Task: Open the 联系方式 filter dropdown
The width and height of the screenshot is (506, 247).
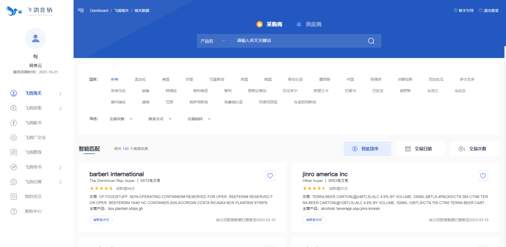Action: (160, 119)
